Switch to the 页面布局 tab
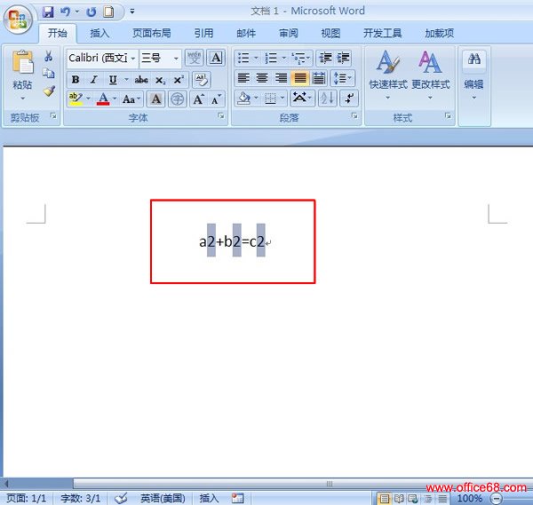Screen dimensions: 533x505 (152, 33)
